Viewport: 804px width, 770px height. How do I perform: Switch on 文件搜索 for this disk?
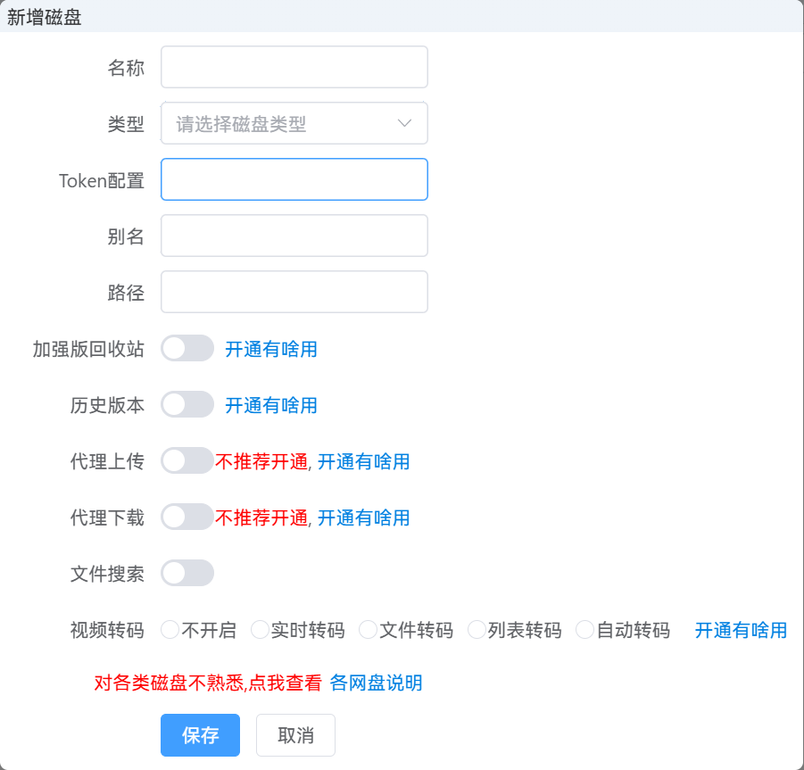pos(186,573)
